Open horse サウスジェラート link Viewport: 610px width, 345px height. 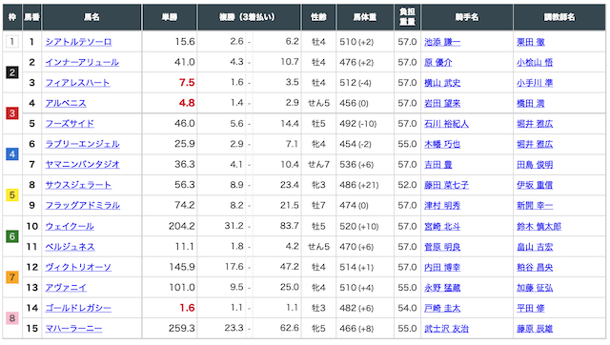78,185
